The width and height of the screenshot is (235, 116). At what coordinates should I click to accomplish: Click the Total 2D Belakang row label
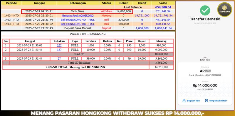tap(79, 63)
